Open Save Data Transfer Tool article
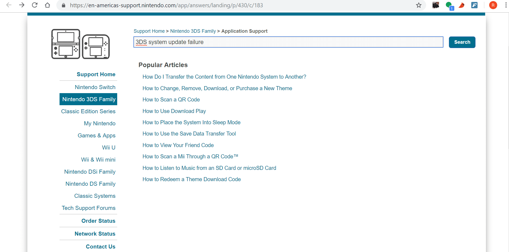The height and width of the screenshot is (252, 509). pyautogui.click(x=189, y=134)
